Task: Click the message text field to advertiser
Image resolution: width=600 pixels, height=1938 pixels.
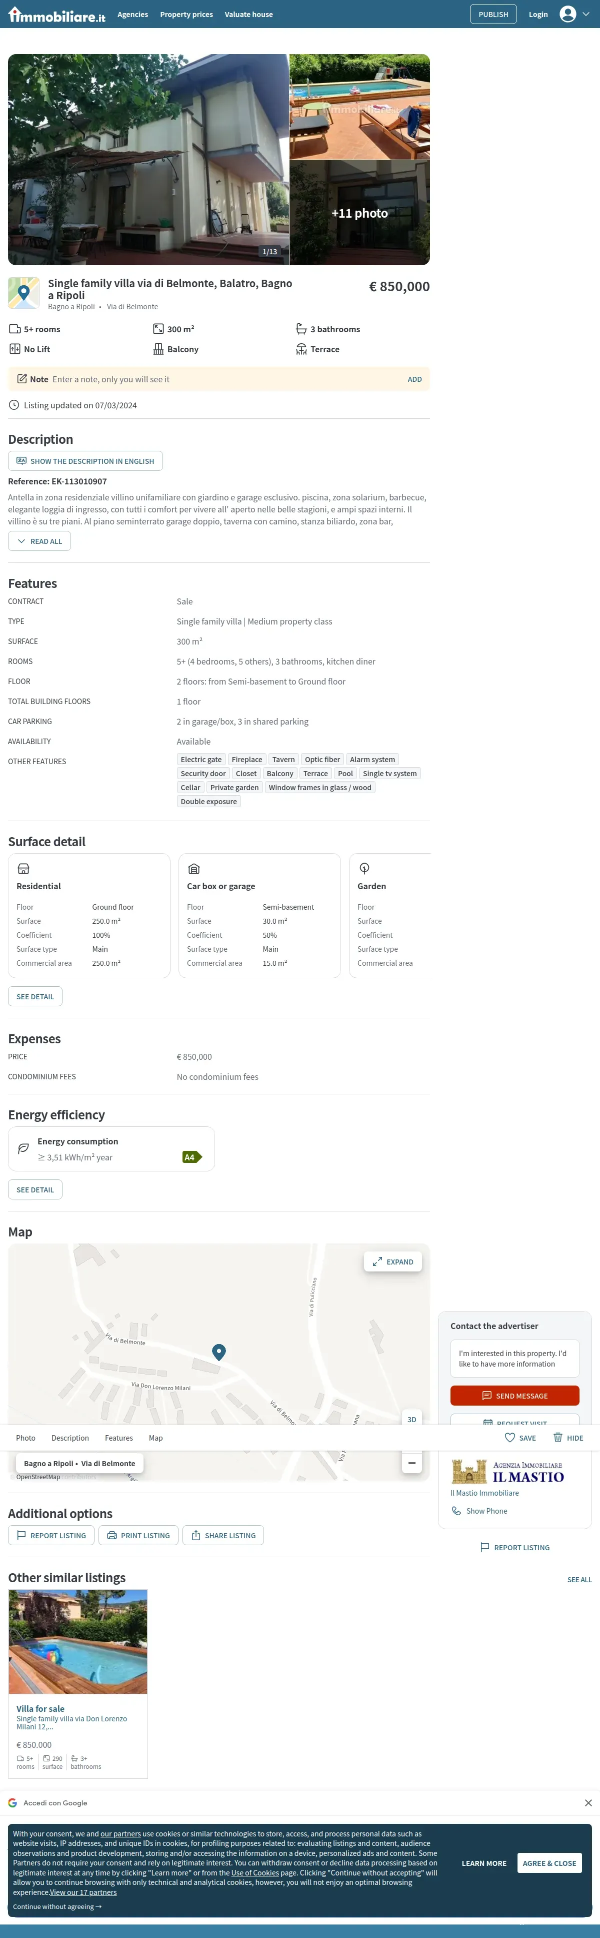Action: pos(514,1358)
